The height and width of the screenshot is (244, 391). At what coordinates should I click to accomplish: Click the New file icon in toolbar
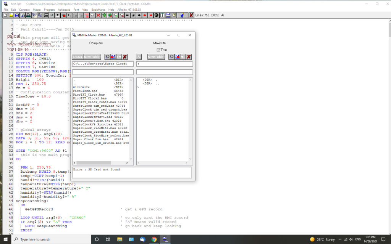click(5, 15)
